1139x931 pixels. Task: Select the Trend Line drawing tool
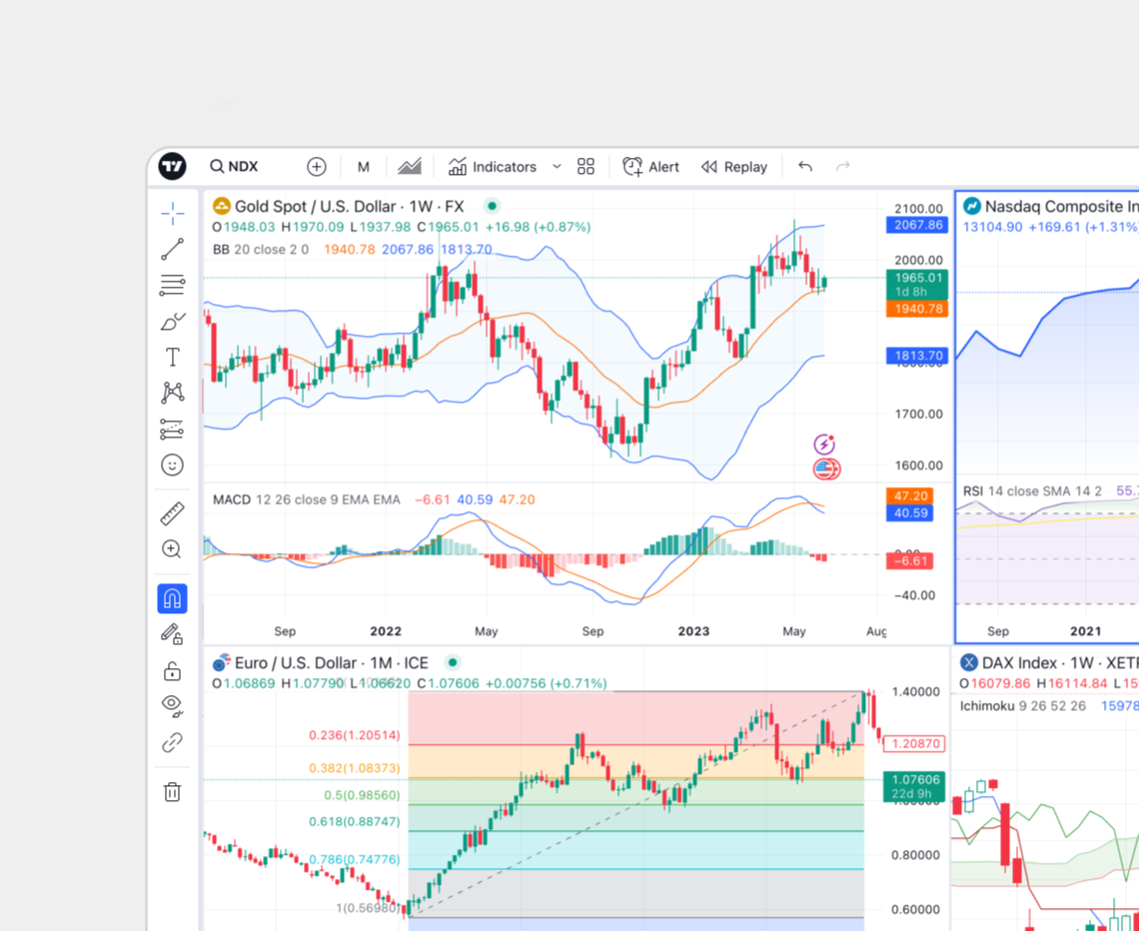click(172, 250)
